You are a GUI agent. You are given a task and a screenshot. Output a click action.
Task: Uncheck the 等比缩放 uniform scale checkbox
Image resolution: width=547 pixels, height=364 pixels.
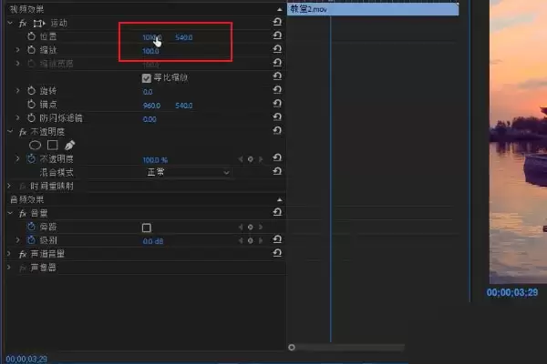click(147, 78)
